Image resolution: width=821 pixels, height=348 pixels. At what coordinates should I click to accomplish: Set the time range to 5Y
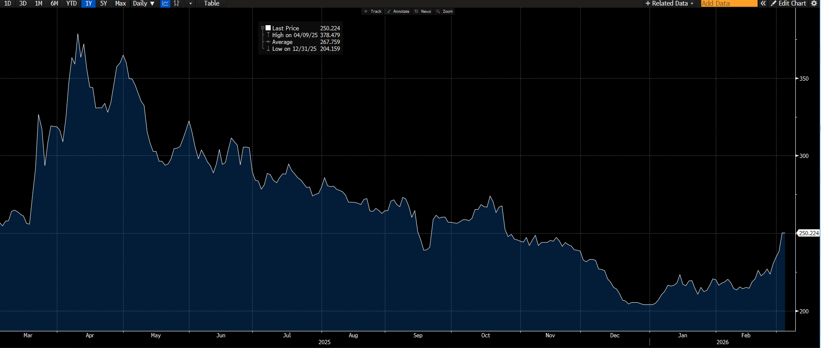coord(103,3)
